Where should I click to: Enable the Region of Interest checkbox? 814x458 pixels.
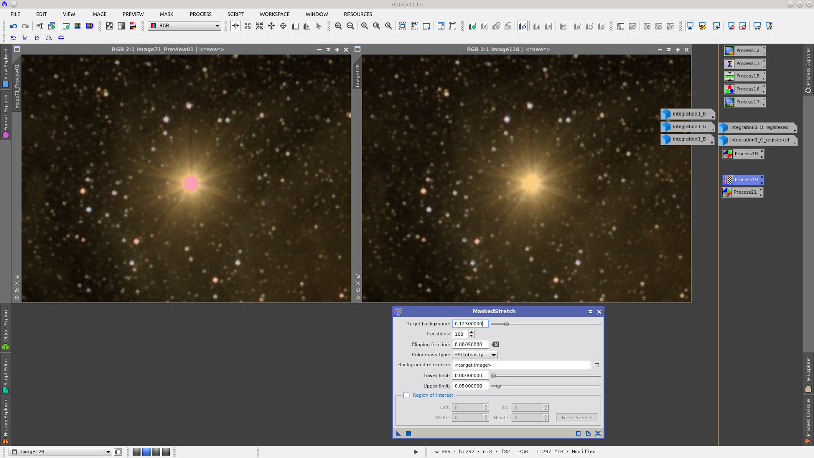point(406,395)
